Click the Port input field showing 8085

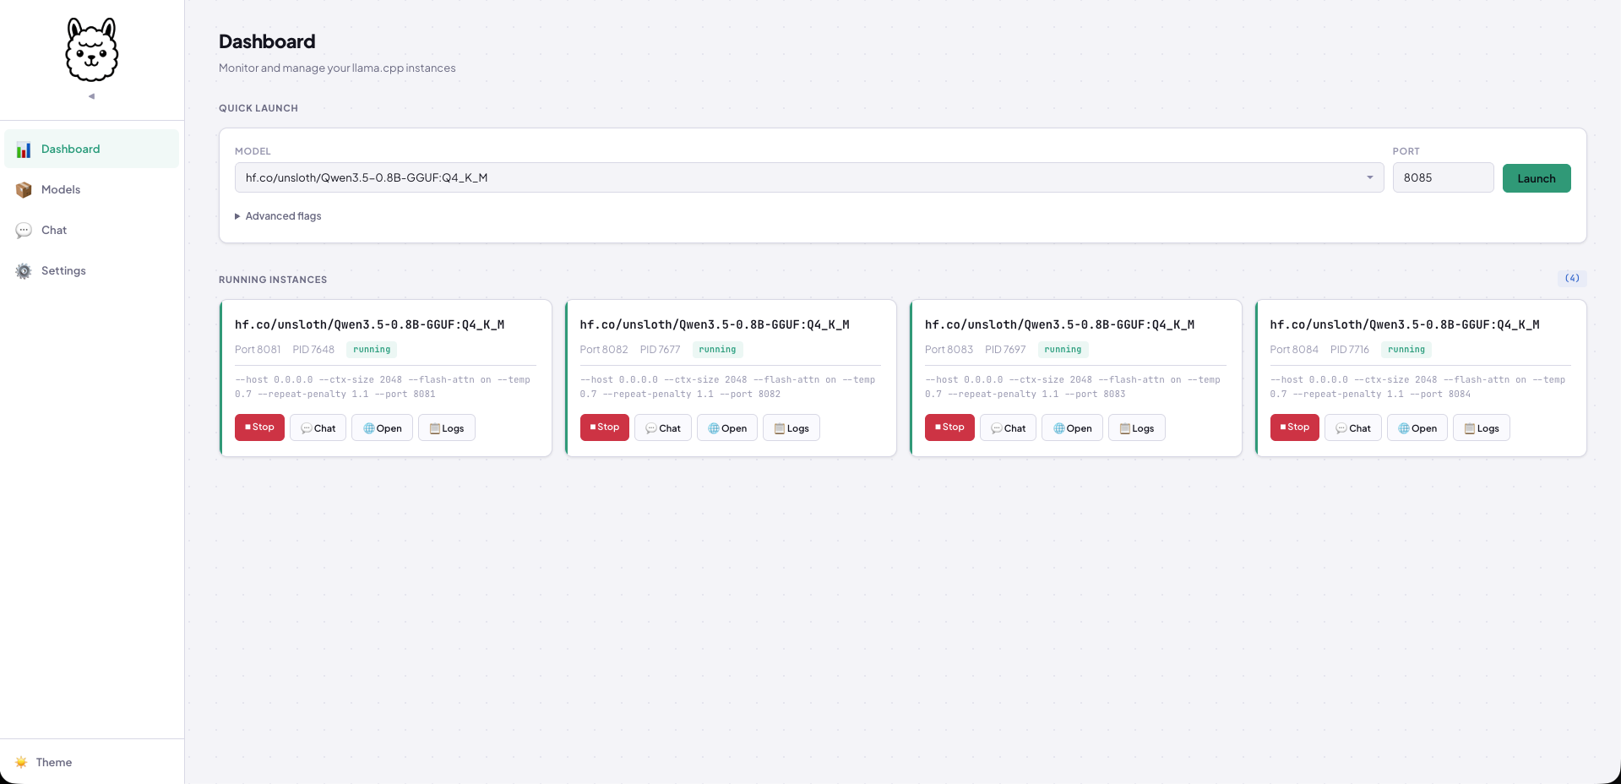[x=1443, y=177]
